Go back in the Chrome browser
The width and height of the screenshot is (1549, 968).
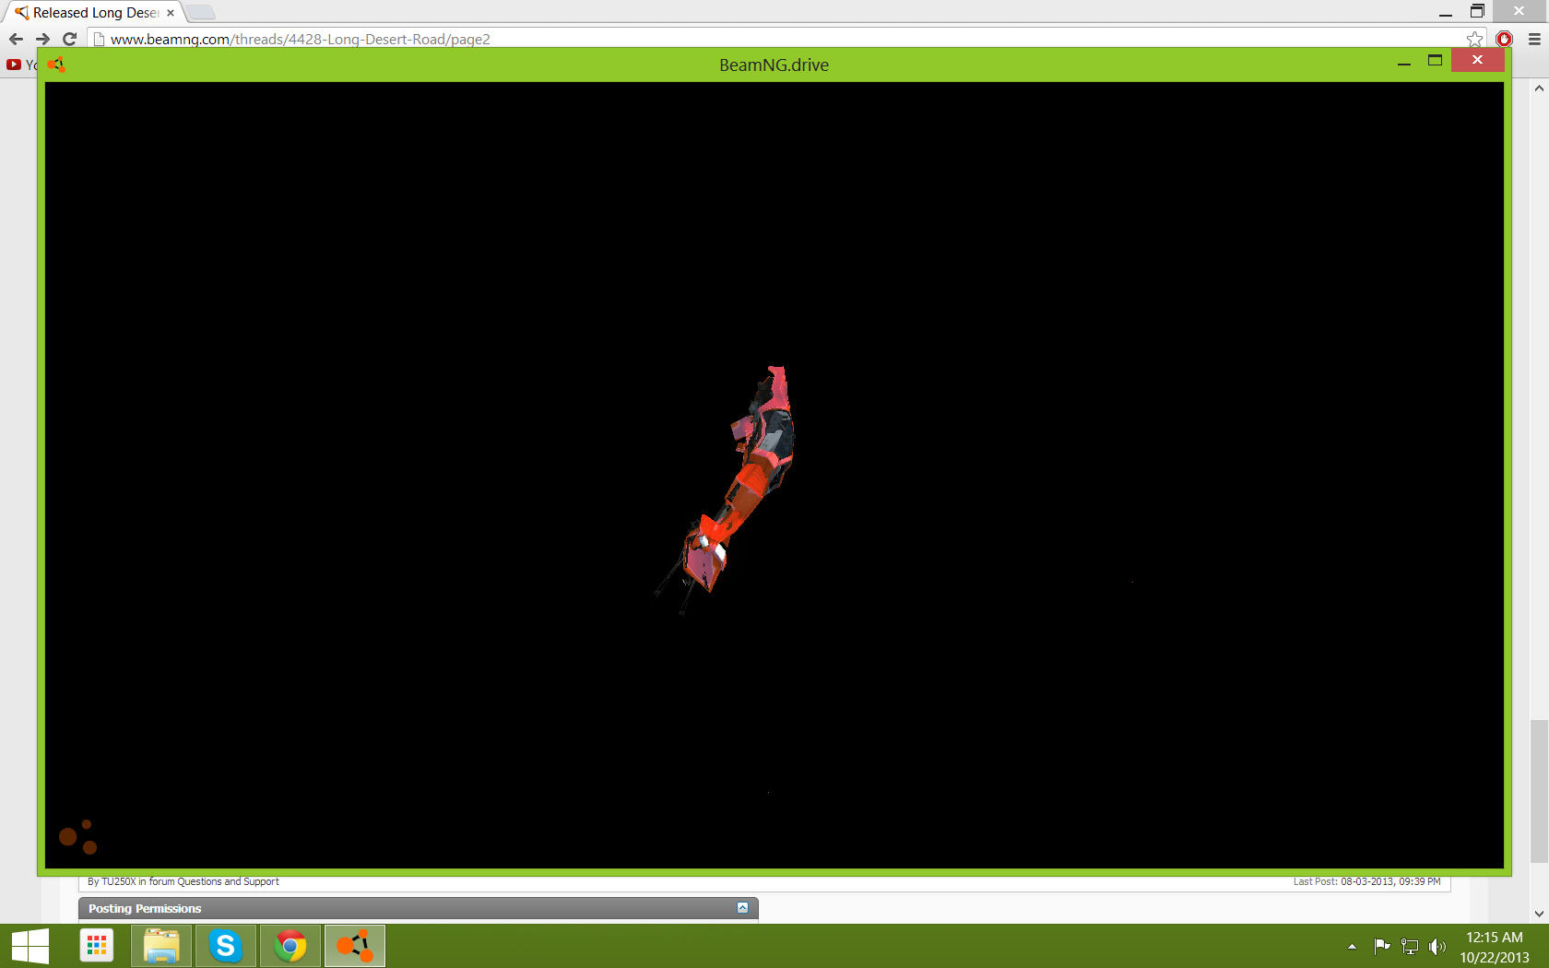pos(16,39)
